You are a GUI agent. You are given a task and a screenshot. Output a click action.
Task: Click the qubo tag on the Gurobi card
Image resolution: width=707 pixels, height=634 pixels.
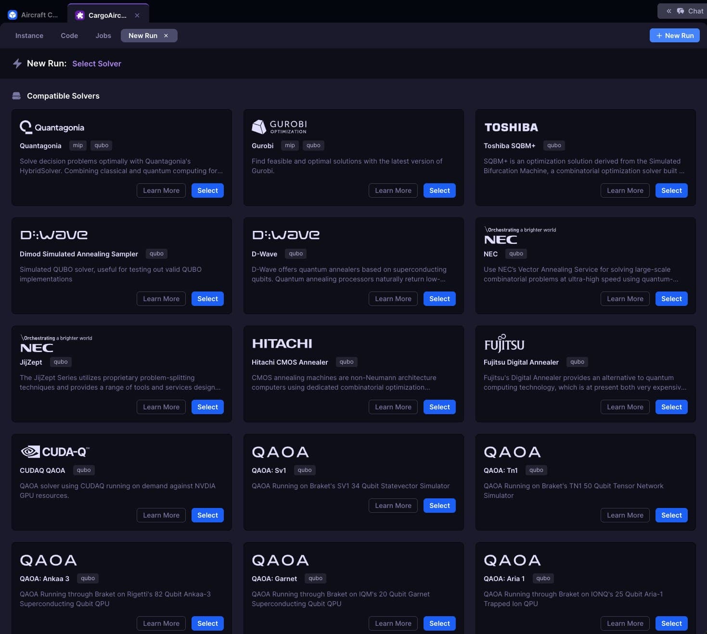tap(313, 145)
